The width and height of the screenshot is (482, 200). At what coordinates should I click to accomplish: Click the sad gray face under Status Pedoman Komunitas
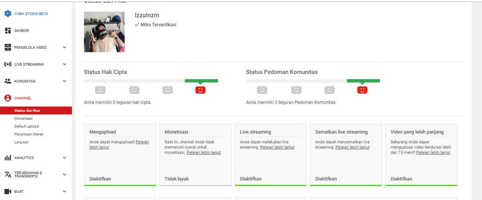click(262, 90)
